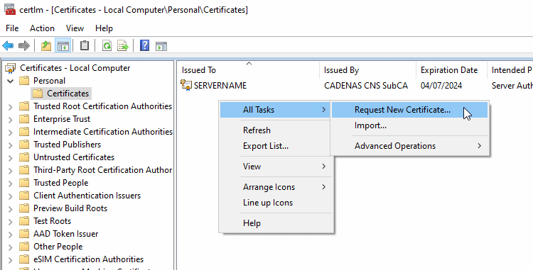Expand the Client Authentication Issuers node

coord(10,196)
